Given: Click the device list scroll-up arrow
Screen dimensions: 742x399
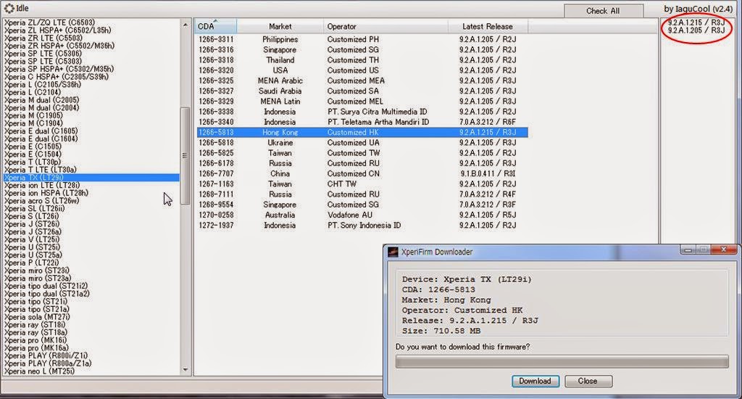Looking at the screenshot, I should pos(185,24).
